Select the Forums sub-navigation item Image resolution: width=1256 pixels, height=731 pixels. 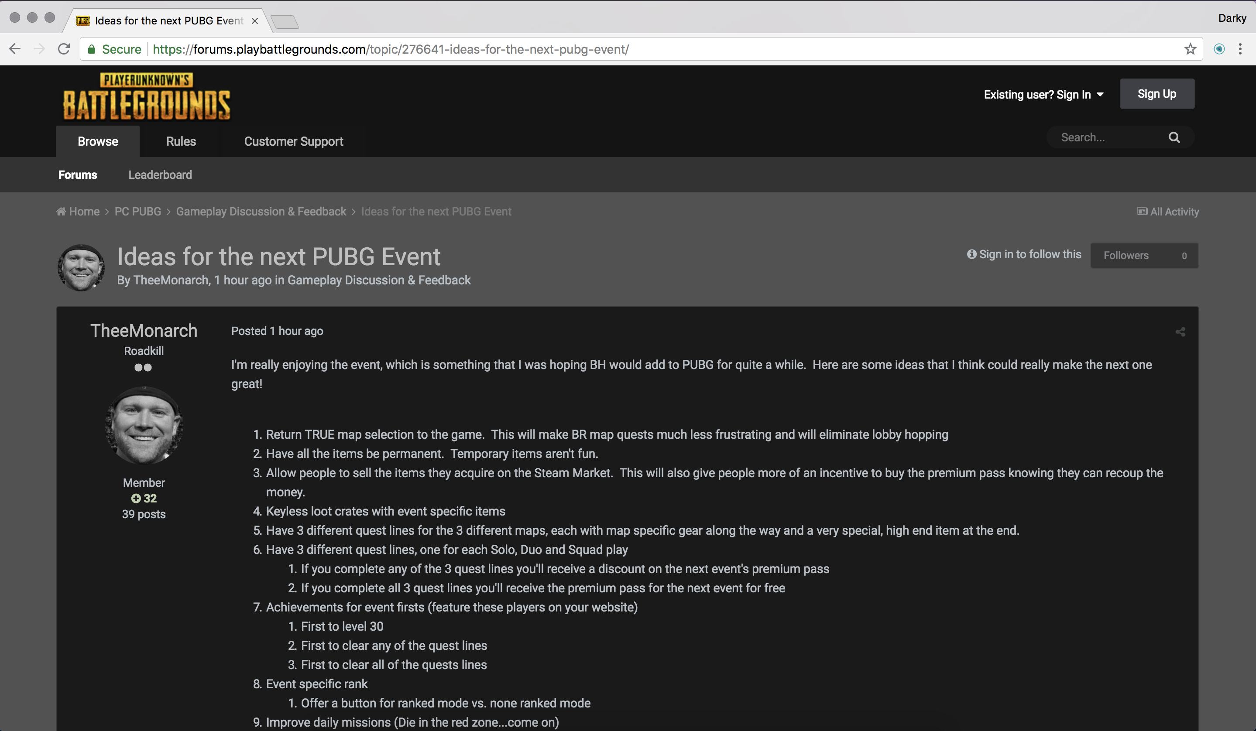(x=78, y=175)
